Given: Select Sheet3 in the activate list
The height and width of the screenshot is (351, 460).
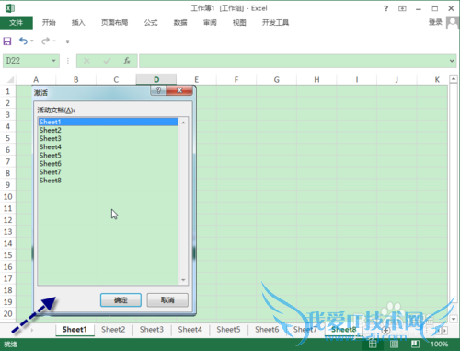Looking at the screenshot, I should click(108, 138).
